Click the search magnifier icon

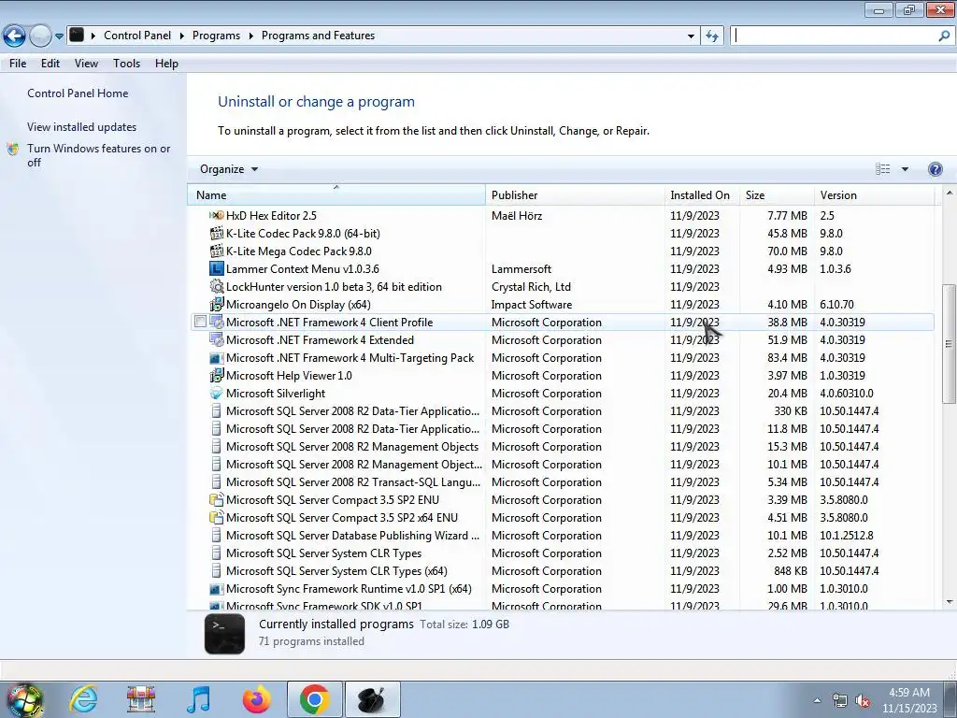[944, 36]
